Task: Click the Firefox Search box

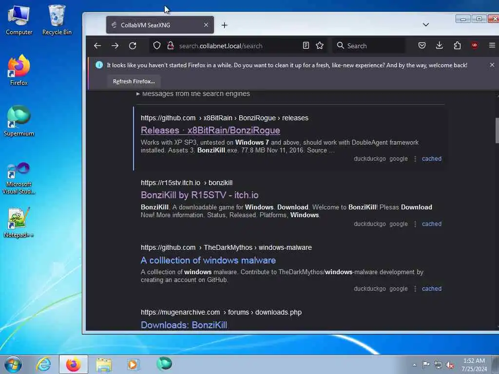Action: tap(369, 46)
